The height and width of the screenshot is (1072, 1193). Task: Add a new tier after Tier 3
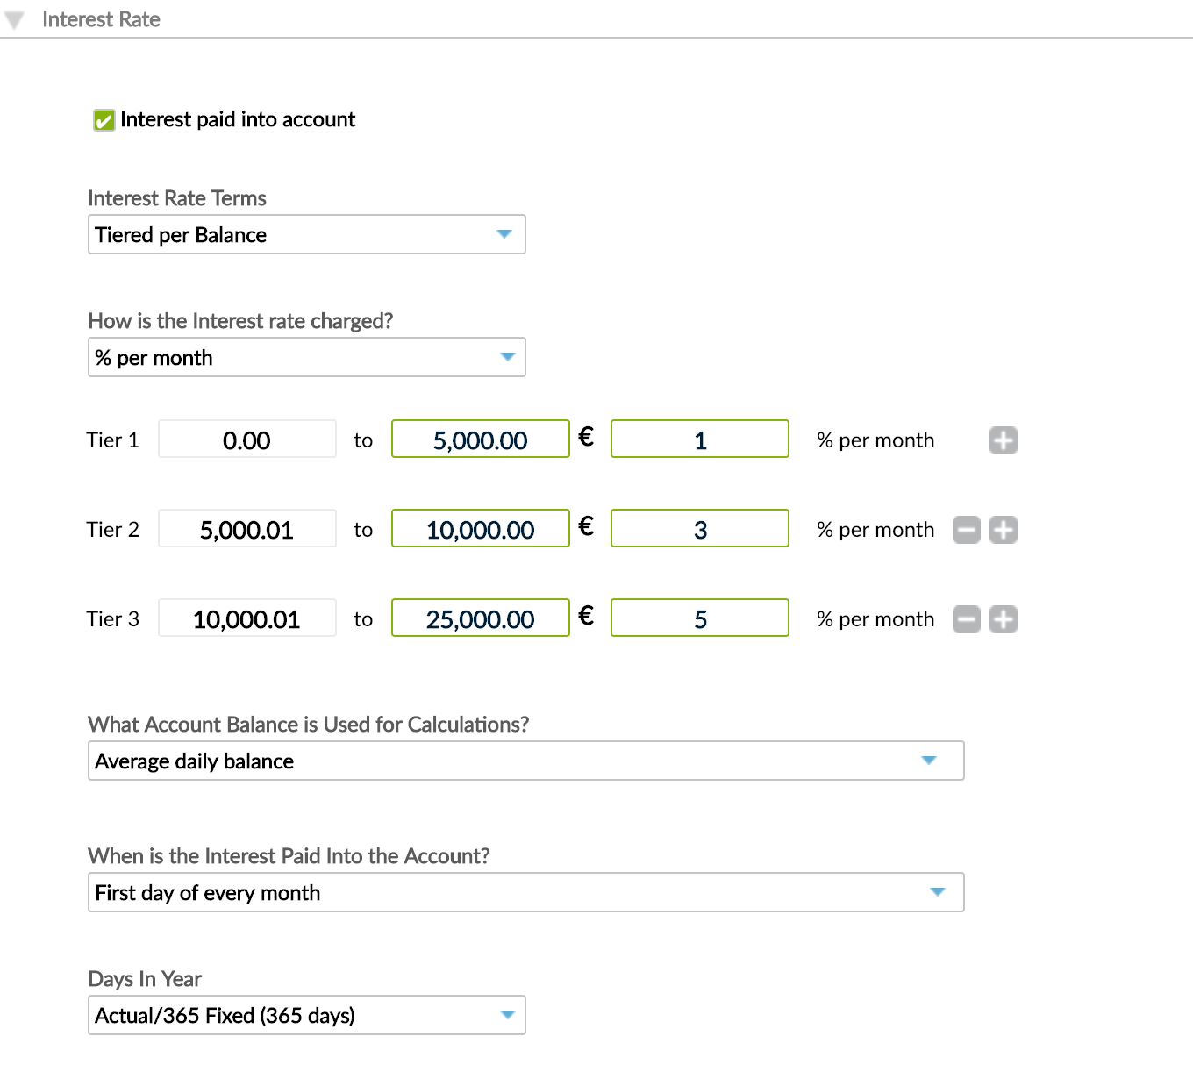pos(1003,619)
